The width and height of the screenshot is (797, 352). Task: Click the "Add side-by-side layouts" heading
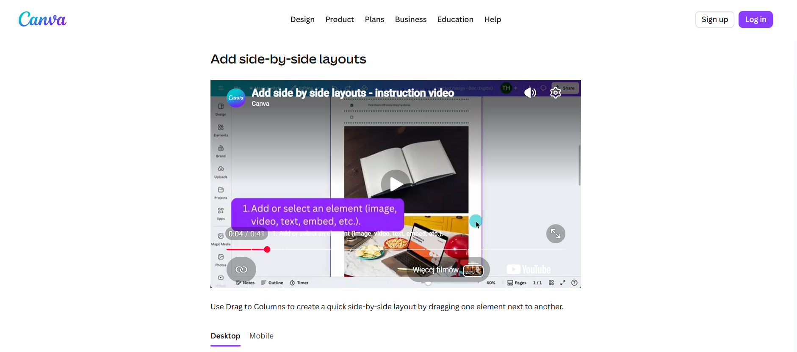[288, 59]
